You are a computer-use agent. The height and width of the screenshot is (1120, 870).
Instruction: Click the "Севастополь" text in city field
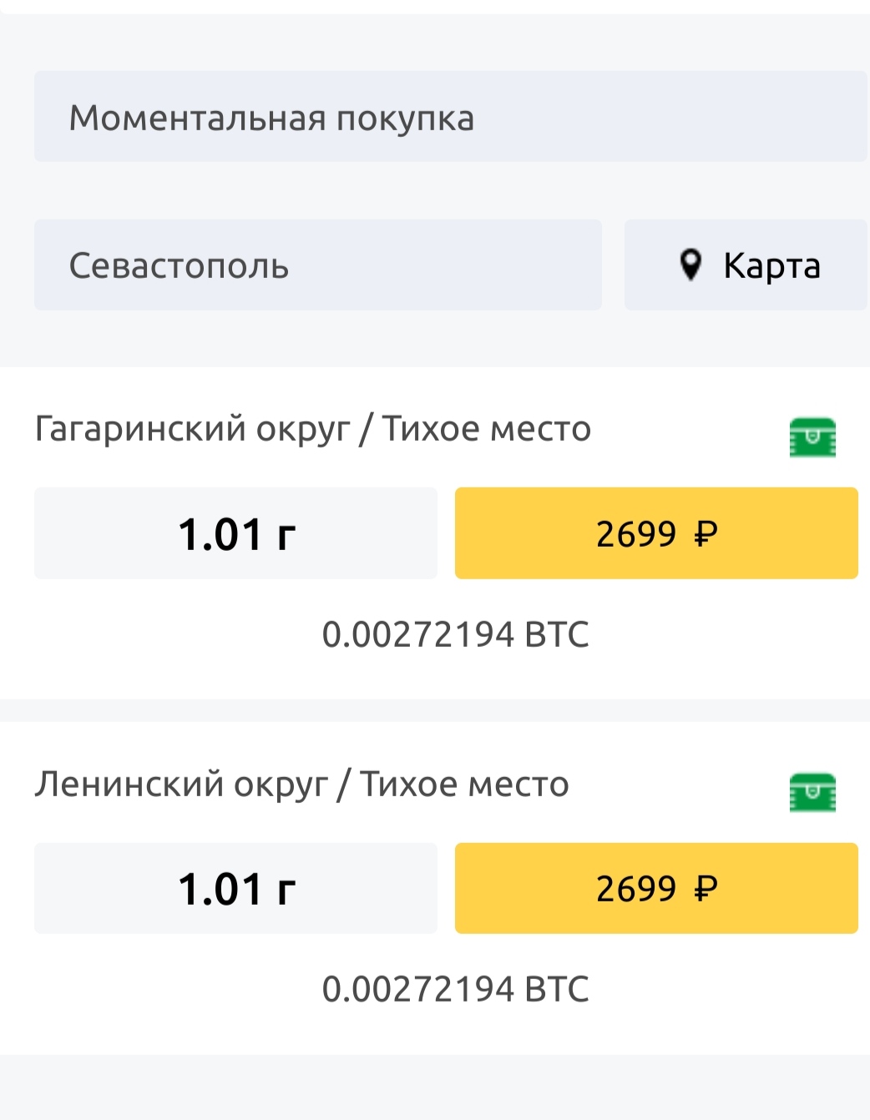[x=179, y=266]
